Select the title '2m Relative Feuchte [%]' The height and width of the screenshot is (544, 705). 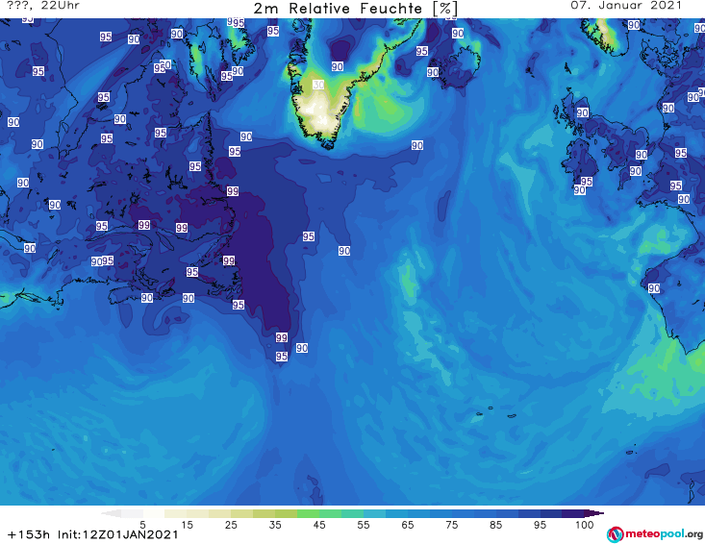(356, 9)
